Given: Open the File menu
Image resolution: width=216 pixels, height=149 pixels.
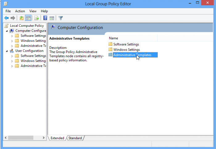Looking at the screenshot, I should click(x=8, y=11).
